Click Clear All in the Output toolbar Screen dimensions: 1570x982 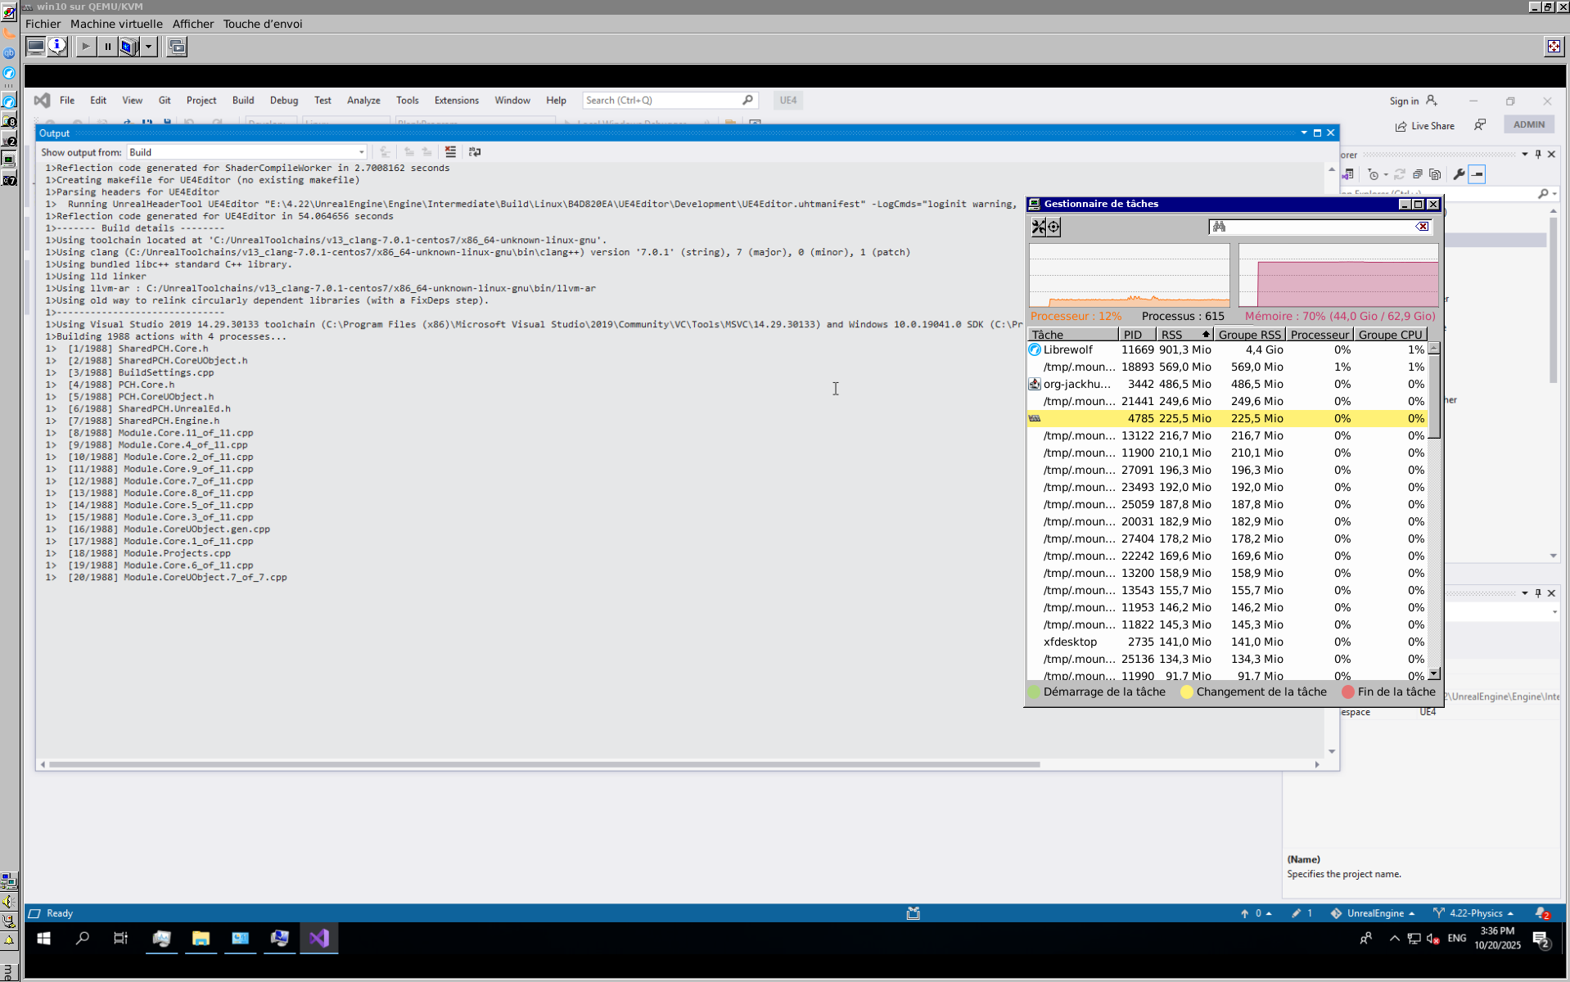[450, 152]
